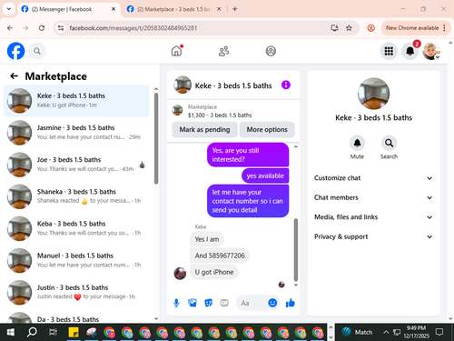Click the back arrow beside Marketplace heading
Image resolution: width=454 pixels, height=341 pixels.
tap(15, 75)
